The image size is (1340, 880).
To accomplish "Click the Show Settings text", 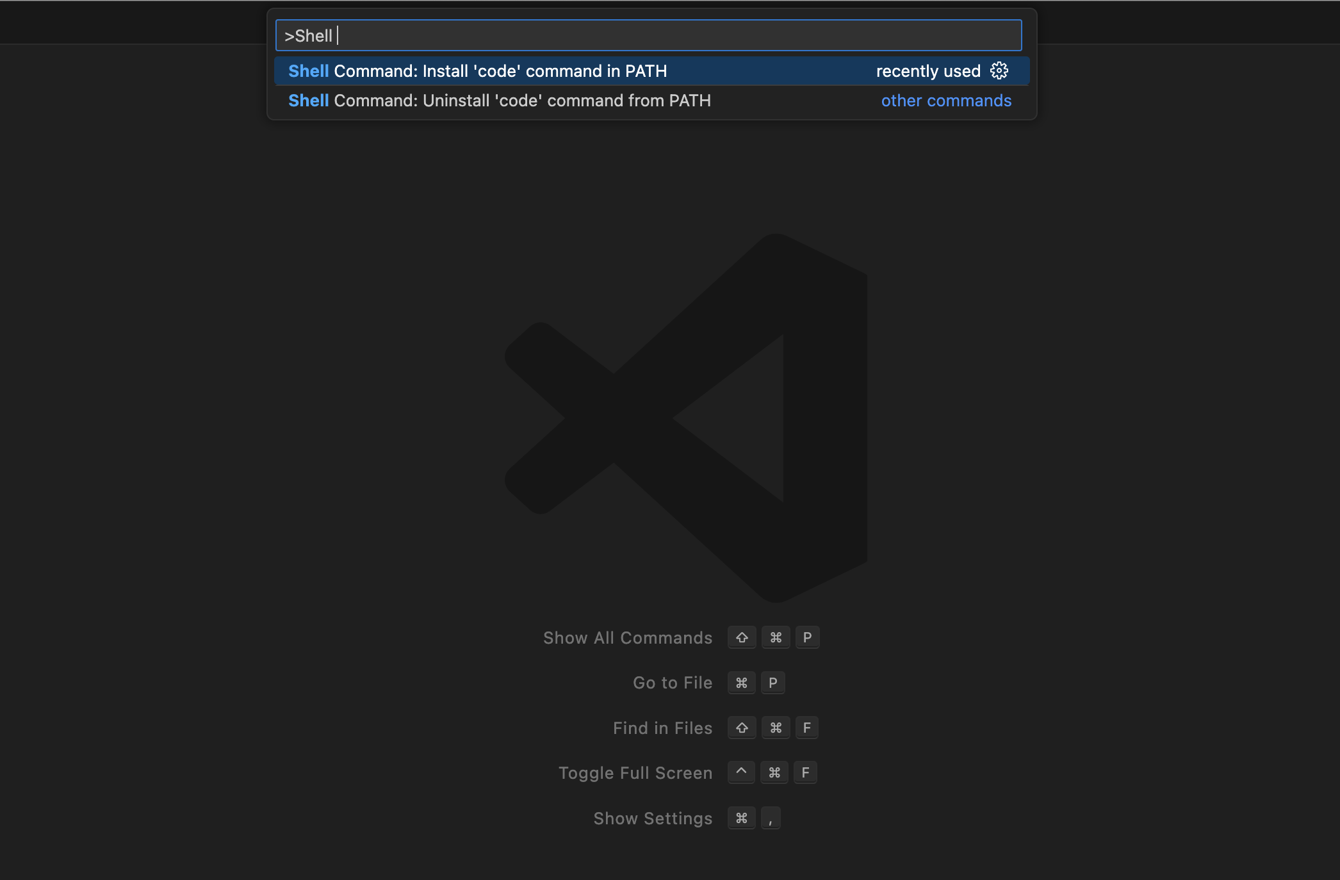I will pyautogui.click(x=652, y=819).
